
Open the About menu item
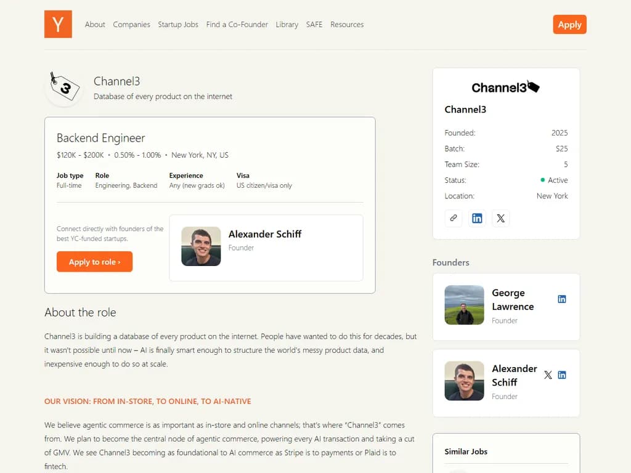coord(95,25)
